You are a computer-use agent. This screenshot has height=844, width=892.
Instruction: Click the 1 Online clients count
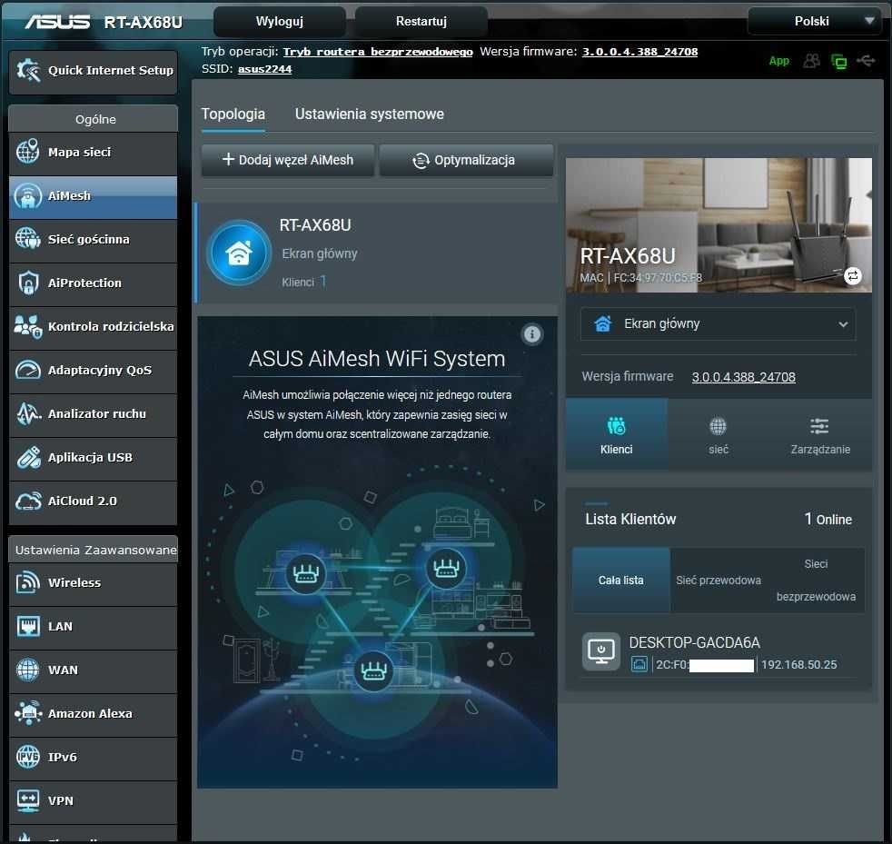click(x=828, y=519)
